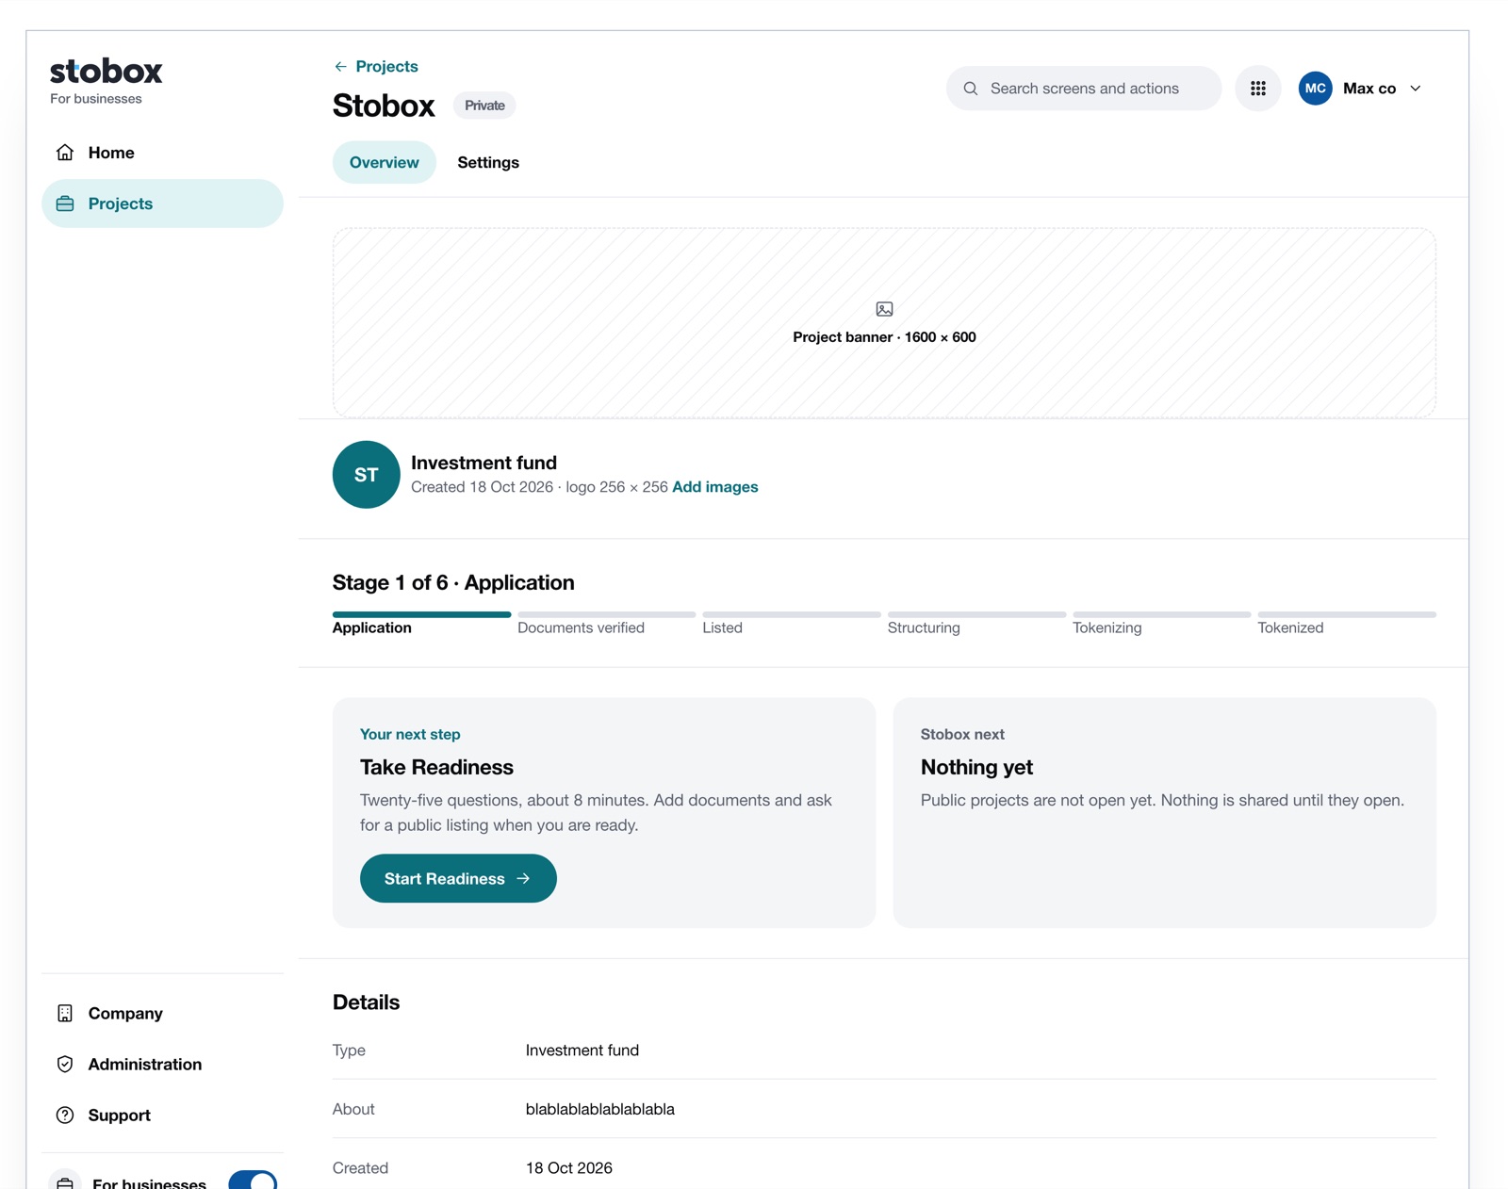This screenshot has height=1189, width=1508.
Task: Click the Company building icon
Action: [x=65, y=1013]
